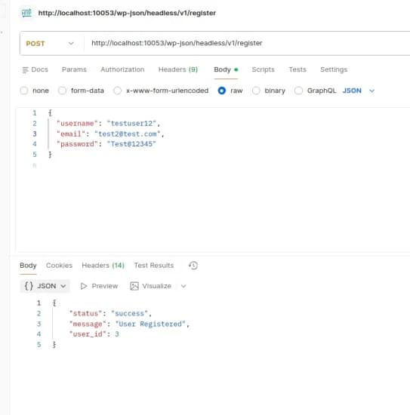Open the Docs tab
The width and height of the screenshot is (410, 415).
[35, 69]
